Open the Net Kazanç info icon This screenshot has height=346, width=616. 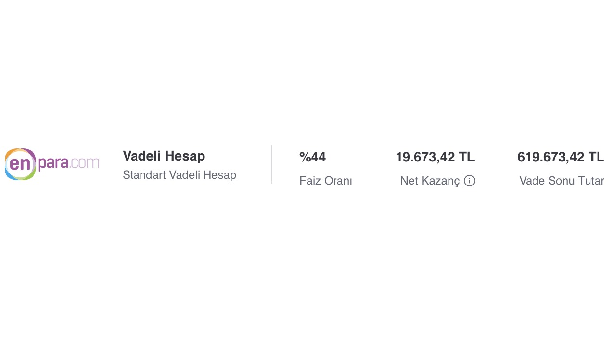point(470,181)
